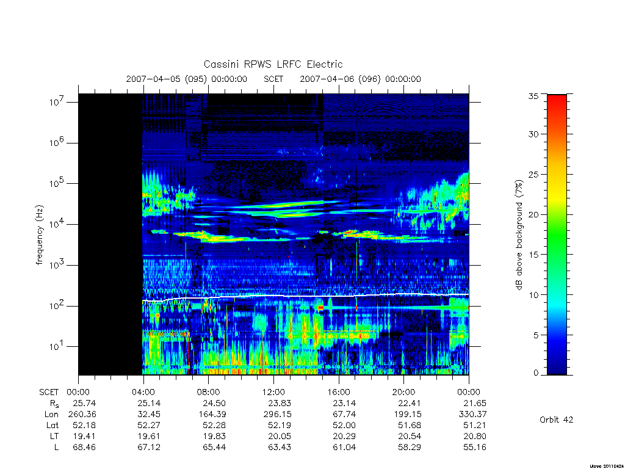Click Lon value 260.36
This screenshot has width=625, height=469.
pos(82,415)
